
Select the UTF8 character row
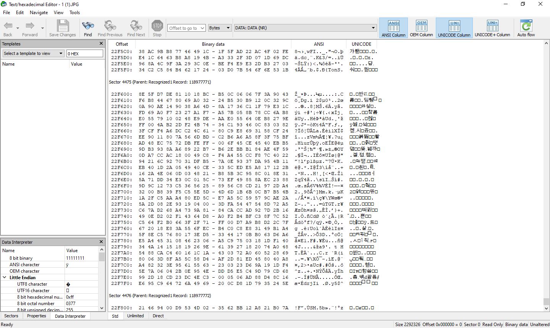click(x=50, y=284)
